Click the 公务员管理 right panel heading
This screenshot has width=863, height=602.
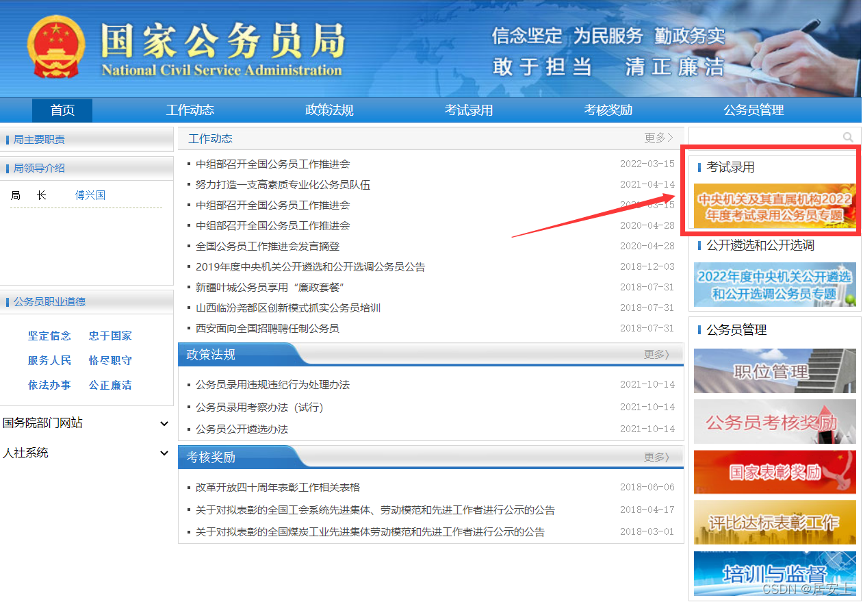pos(736,330)
